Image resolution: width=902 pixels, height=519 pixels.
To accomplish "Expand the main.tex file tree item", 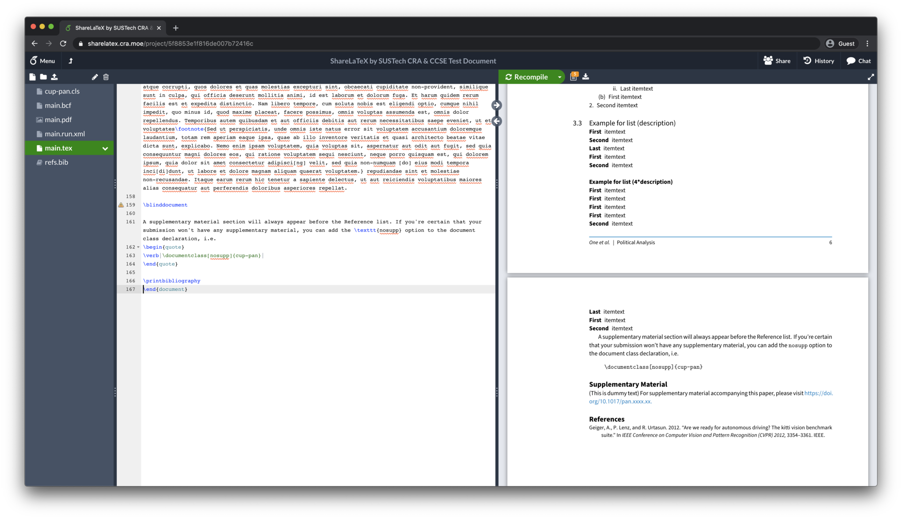I will [105, 147].
